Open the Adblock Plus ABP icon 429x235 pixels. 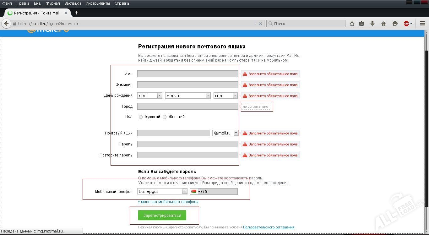point(406,24)
